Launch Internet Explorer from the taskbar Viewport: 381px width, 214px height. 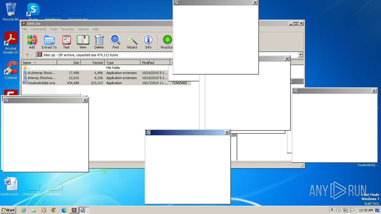point(24,210)
